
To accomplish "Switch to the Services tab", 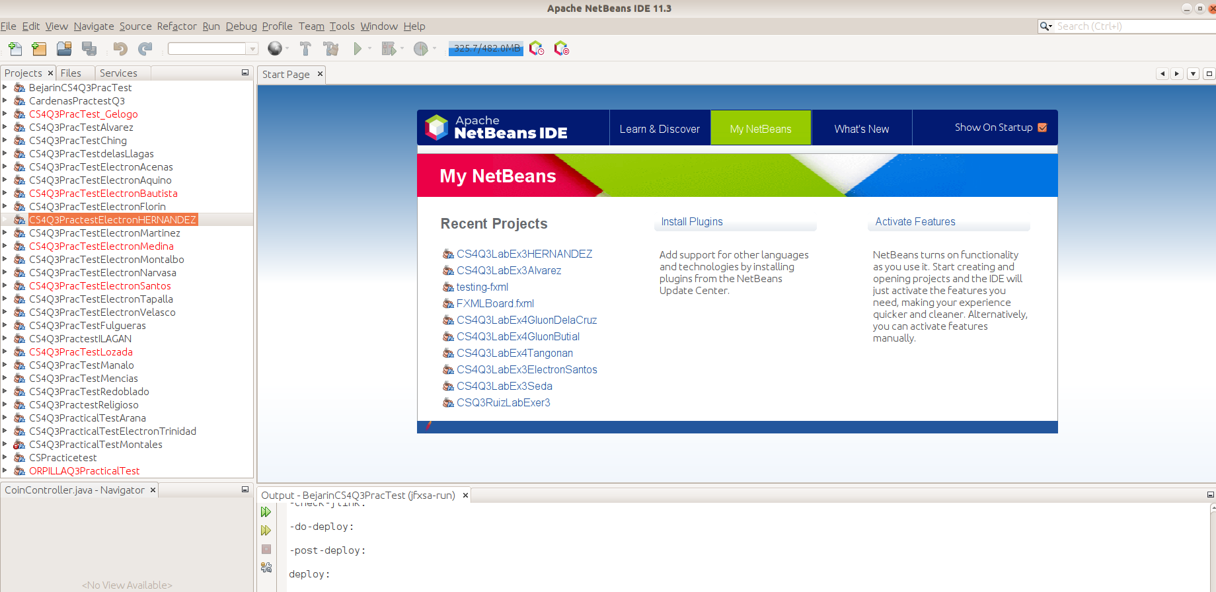I will click(118, 73).
